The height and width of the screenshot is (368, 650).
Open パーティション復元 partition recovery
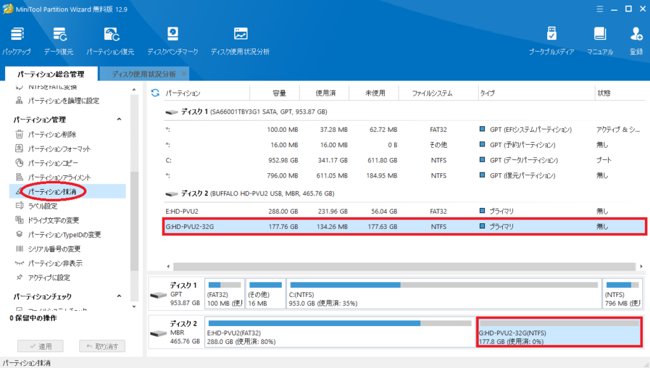click(110, 41)
